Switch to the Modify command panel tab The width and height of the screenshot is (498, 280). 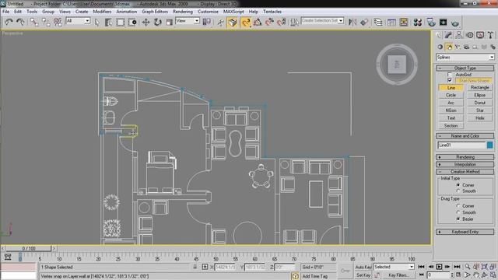[448, 35]
